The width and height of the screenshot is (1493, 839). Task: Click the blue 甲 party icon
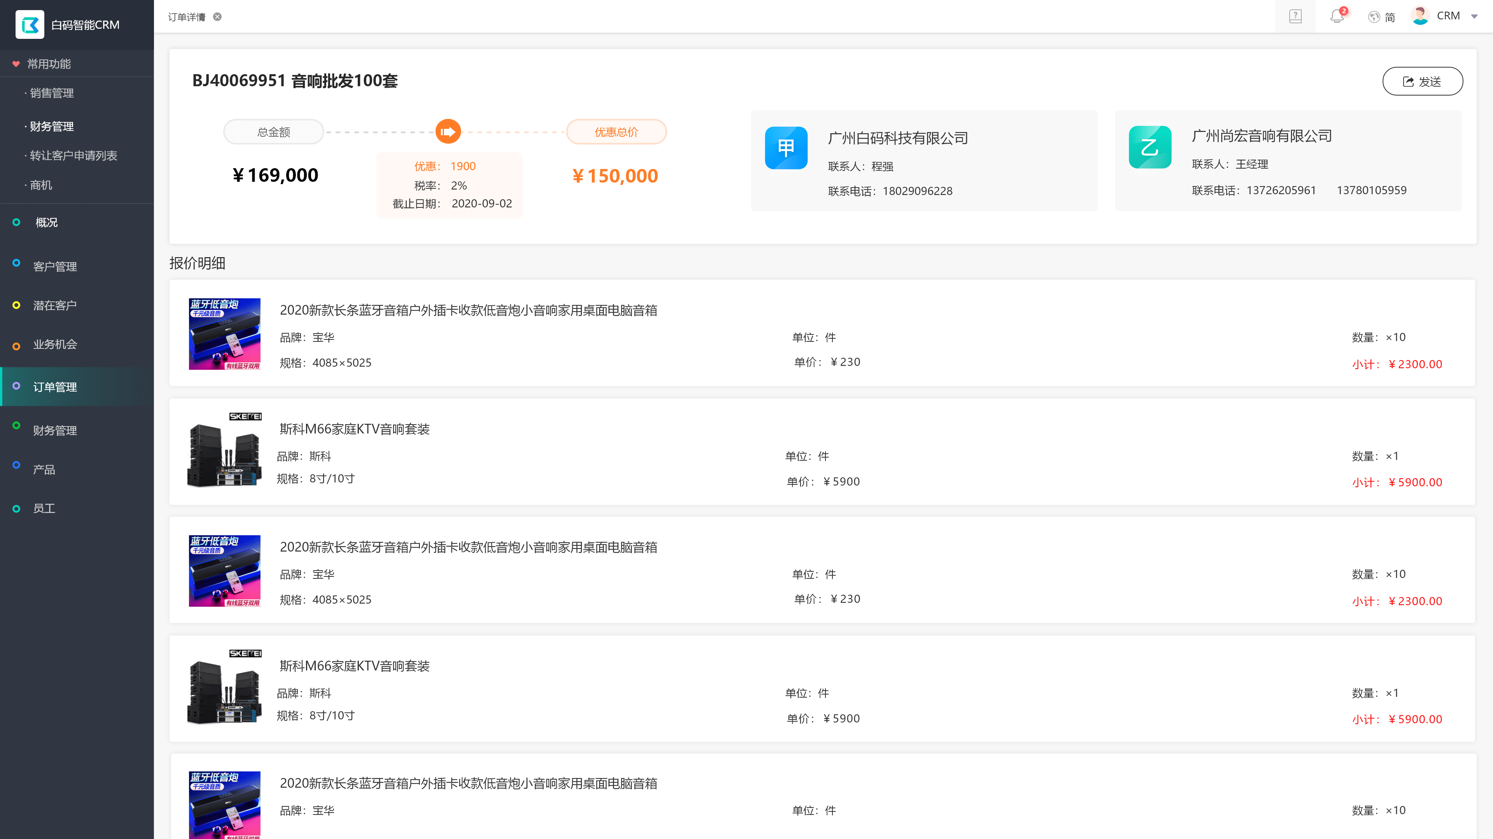point(786,148)
